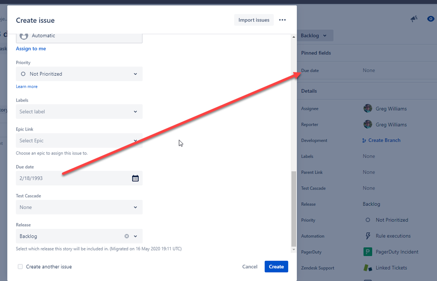Click the Rule executions text

[393, 236]
